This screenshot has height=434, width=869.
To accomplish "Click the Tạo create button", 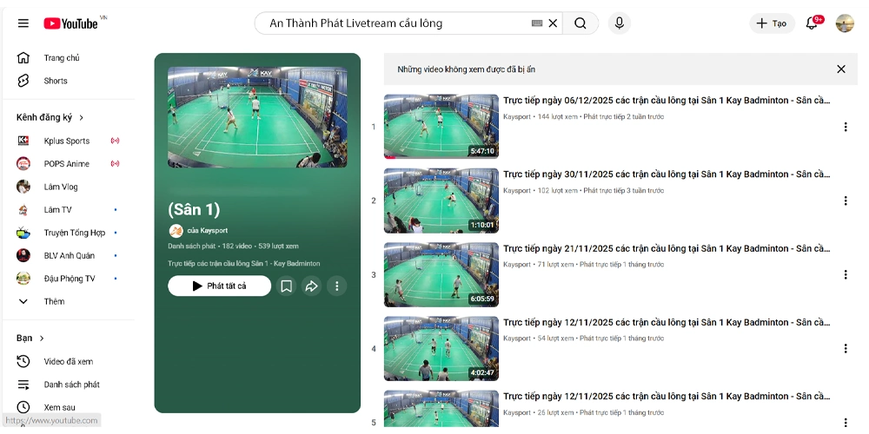I will pos(772,23).
